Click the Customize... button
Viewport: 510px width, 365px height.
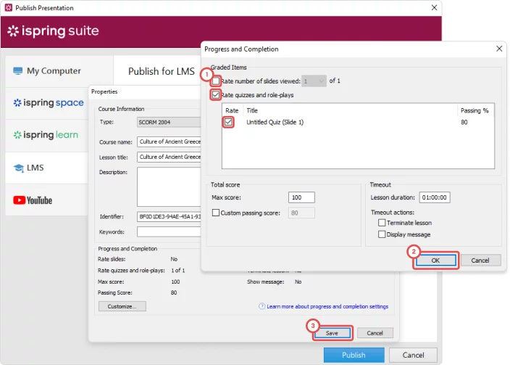[x=122, y=306]
